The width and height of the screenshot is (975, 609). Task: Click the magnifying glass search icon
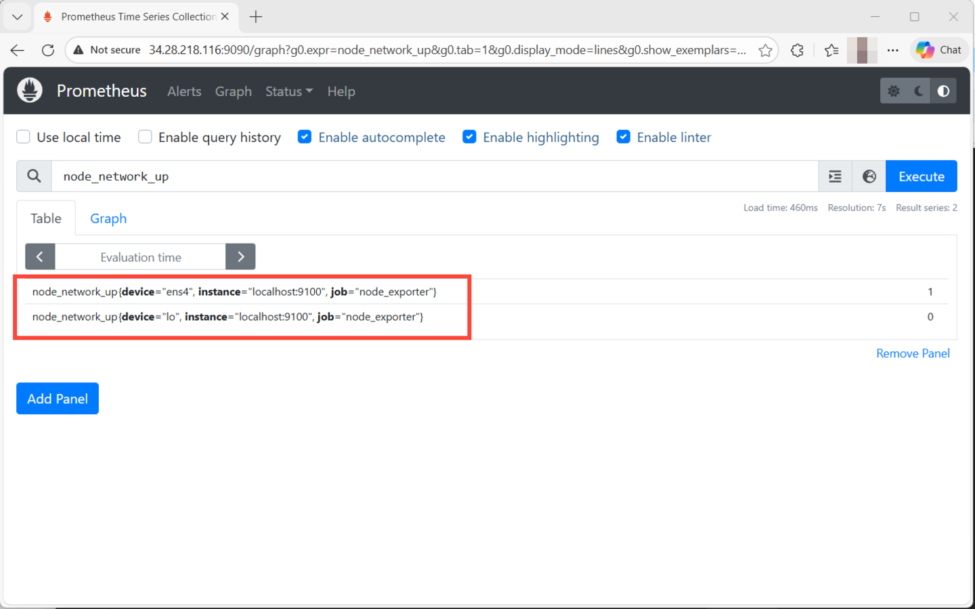point(34,176)
